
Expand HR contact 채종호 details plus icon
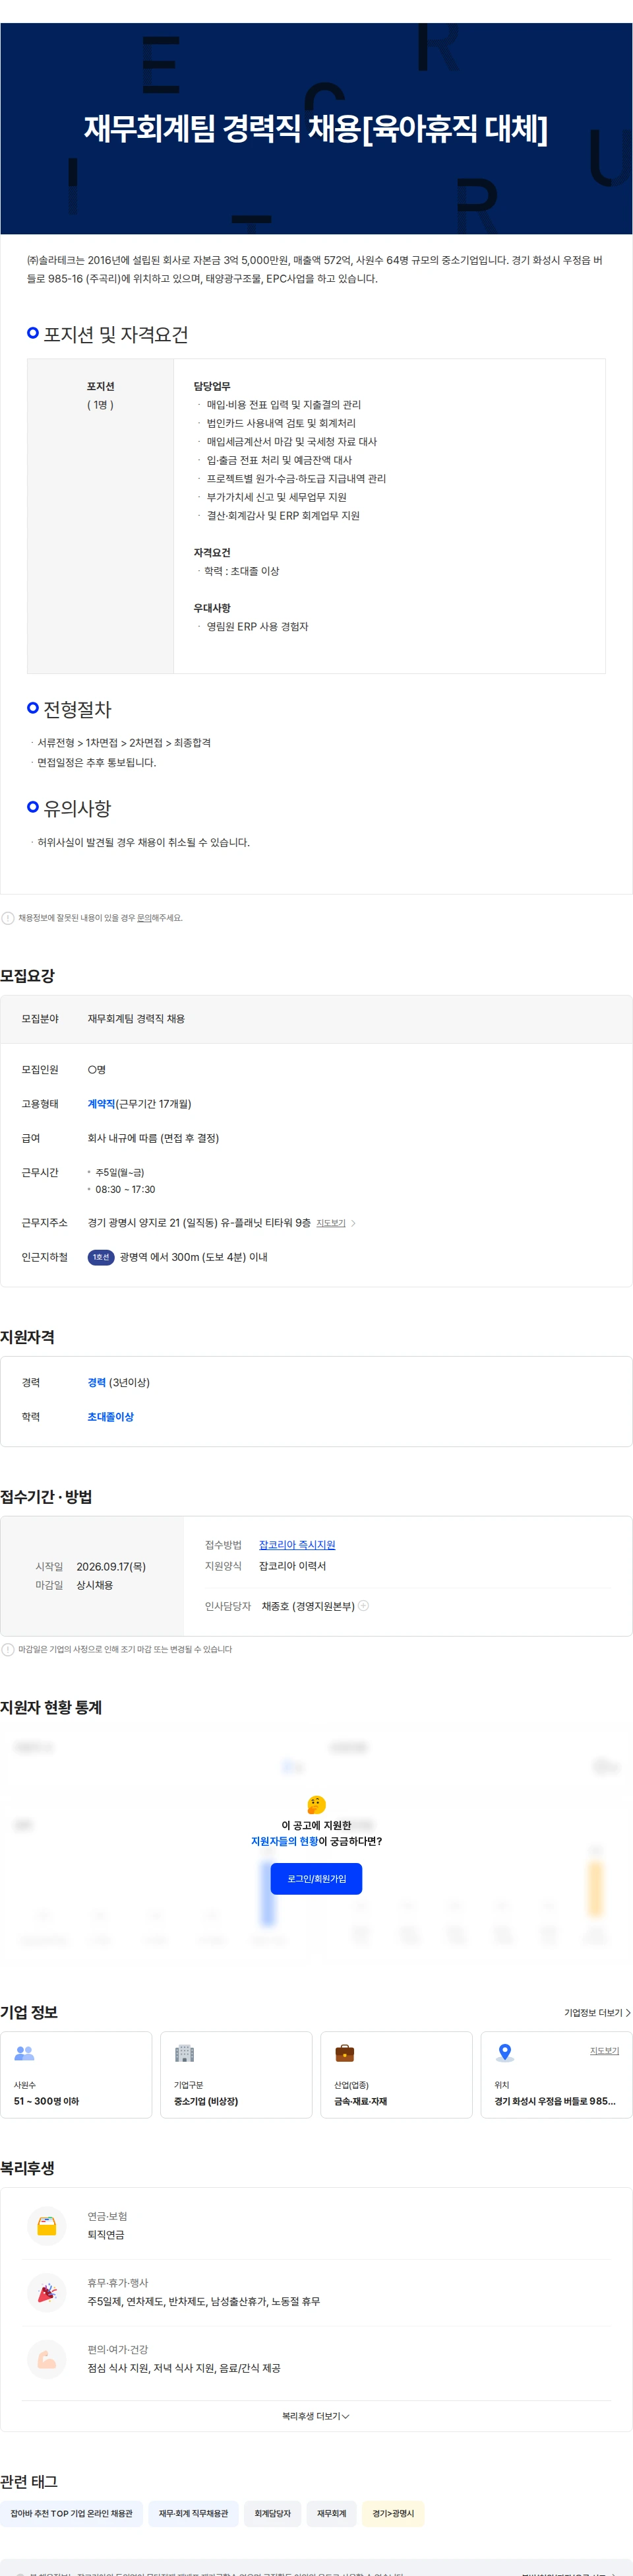(363, 1606)
